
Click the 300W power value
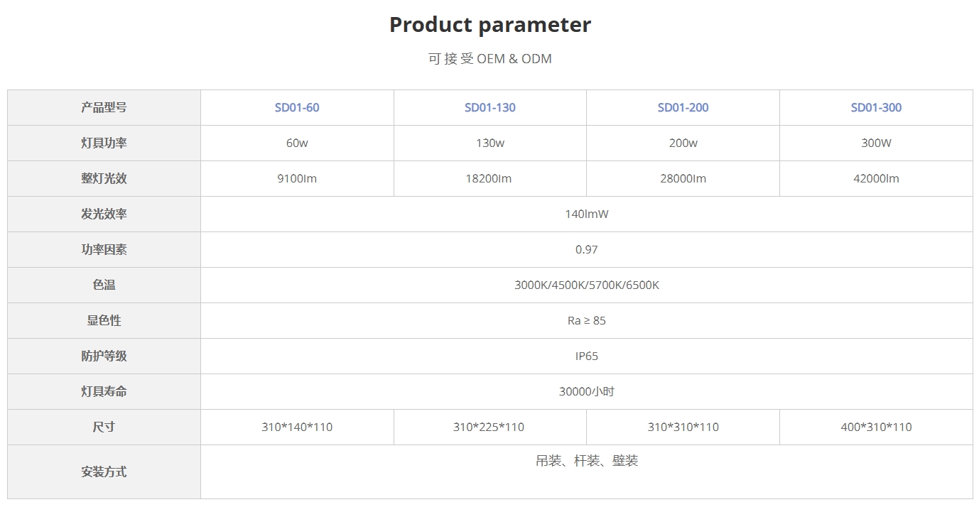(876, 143)
